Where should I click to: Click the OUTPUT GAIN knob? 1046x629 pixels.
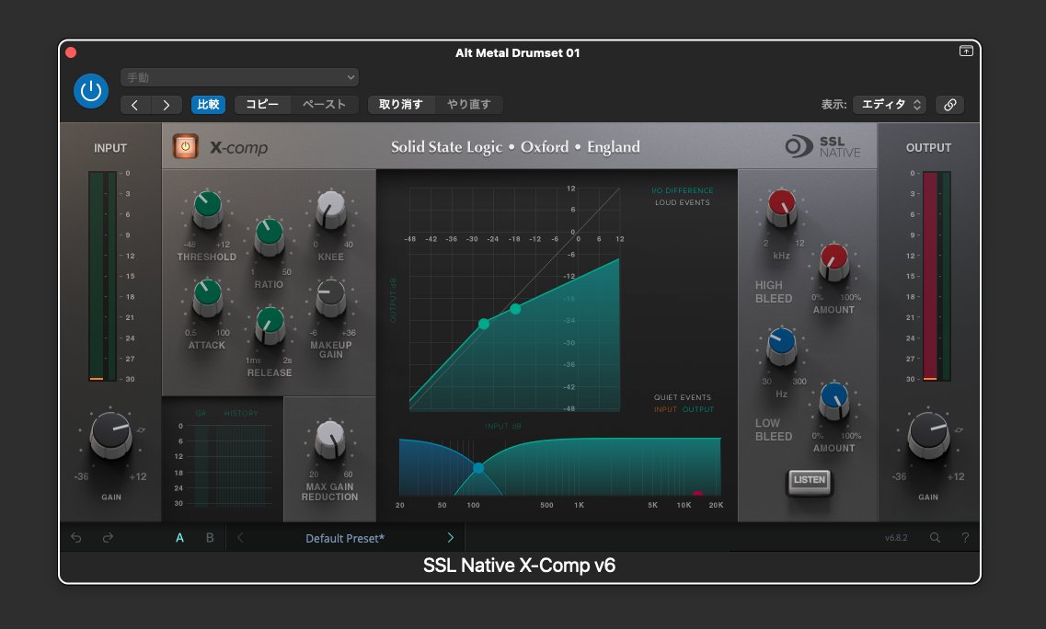point(928,434)
